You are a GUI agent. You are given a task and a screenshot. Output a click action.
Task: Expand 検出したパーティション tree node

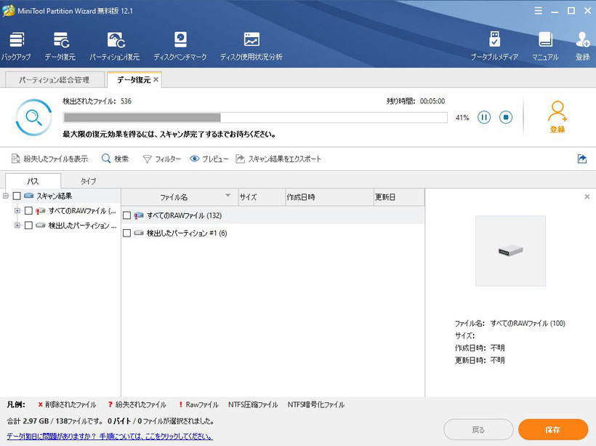17,226
